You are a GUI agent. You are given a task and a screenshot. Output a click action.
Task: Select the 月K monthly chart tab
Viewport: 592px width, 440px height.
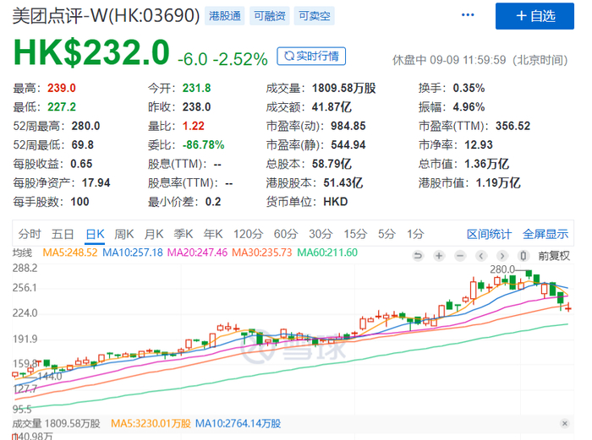[154, 234]
